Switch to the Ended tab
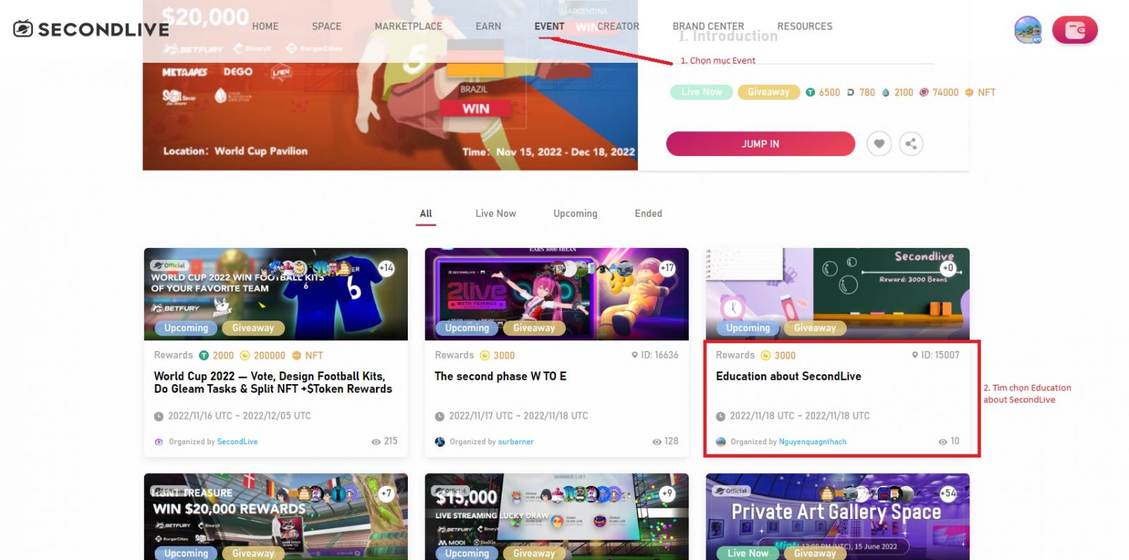 (648, 213)
